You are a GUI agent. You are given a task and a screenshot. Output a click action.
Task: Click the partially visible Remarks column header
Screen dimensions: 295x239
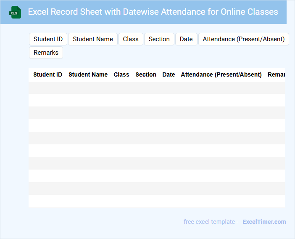tap(276, 74)
